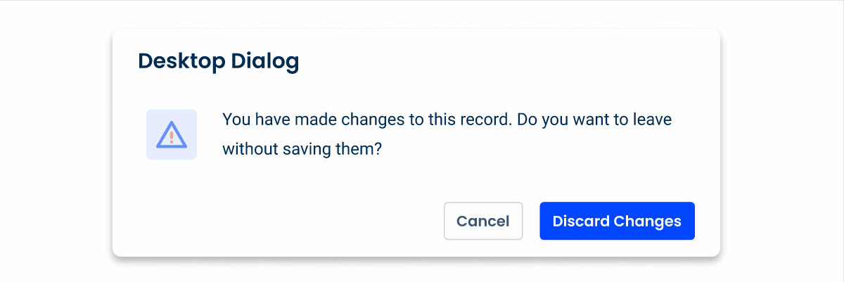Click the word "changes" in the message text
The width and height of the screenshot is (844, 282).
tap(373, 120)
